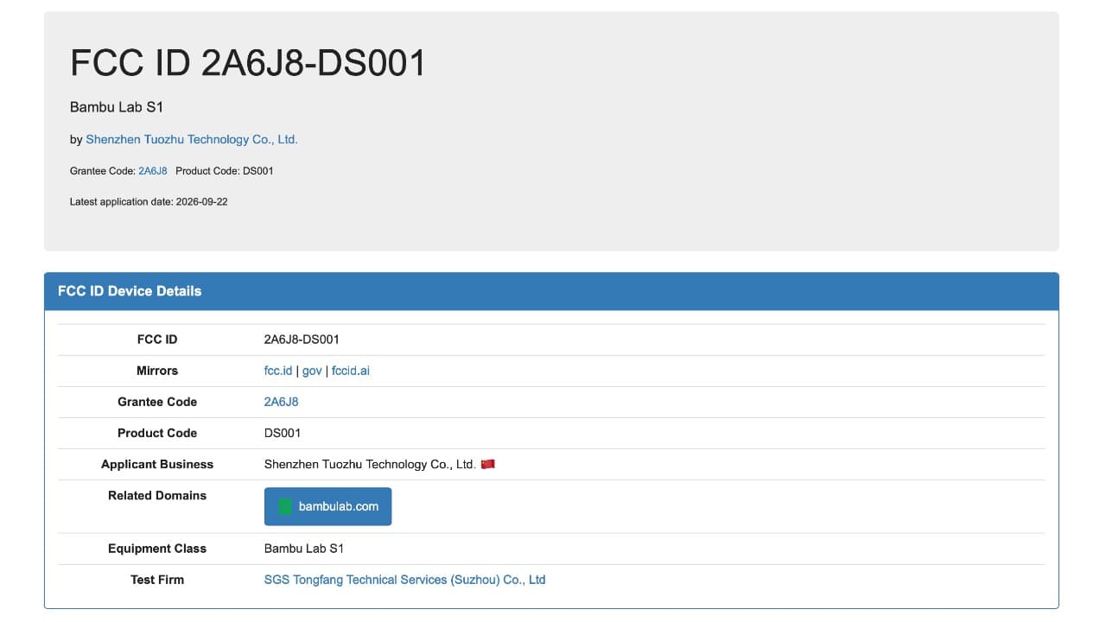Click Bambu Lab S1 in Equipment Class row
1106x622 pixels.
pyautogui.click(x=304, y=549)
